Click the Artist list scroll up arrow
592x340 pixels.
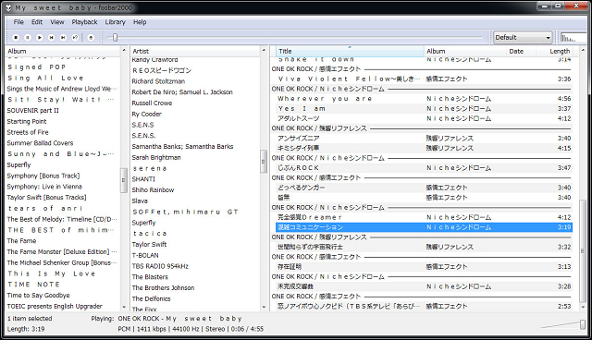(264, 50)
